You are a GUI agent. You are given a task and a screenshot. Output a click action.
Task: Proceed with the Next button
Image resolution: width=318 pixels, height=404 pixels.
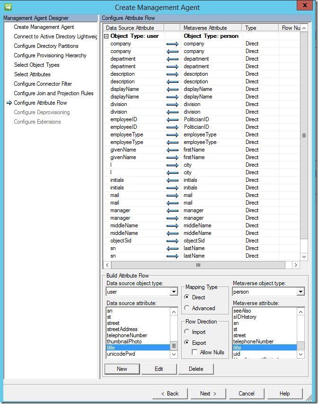(x=208, y=394)
